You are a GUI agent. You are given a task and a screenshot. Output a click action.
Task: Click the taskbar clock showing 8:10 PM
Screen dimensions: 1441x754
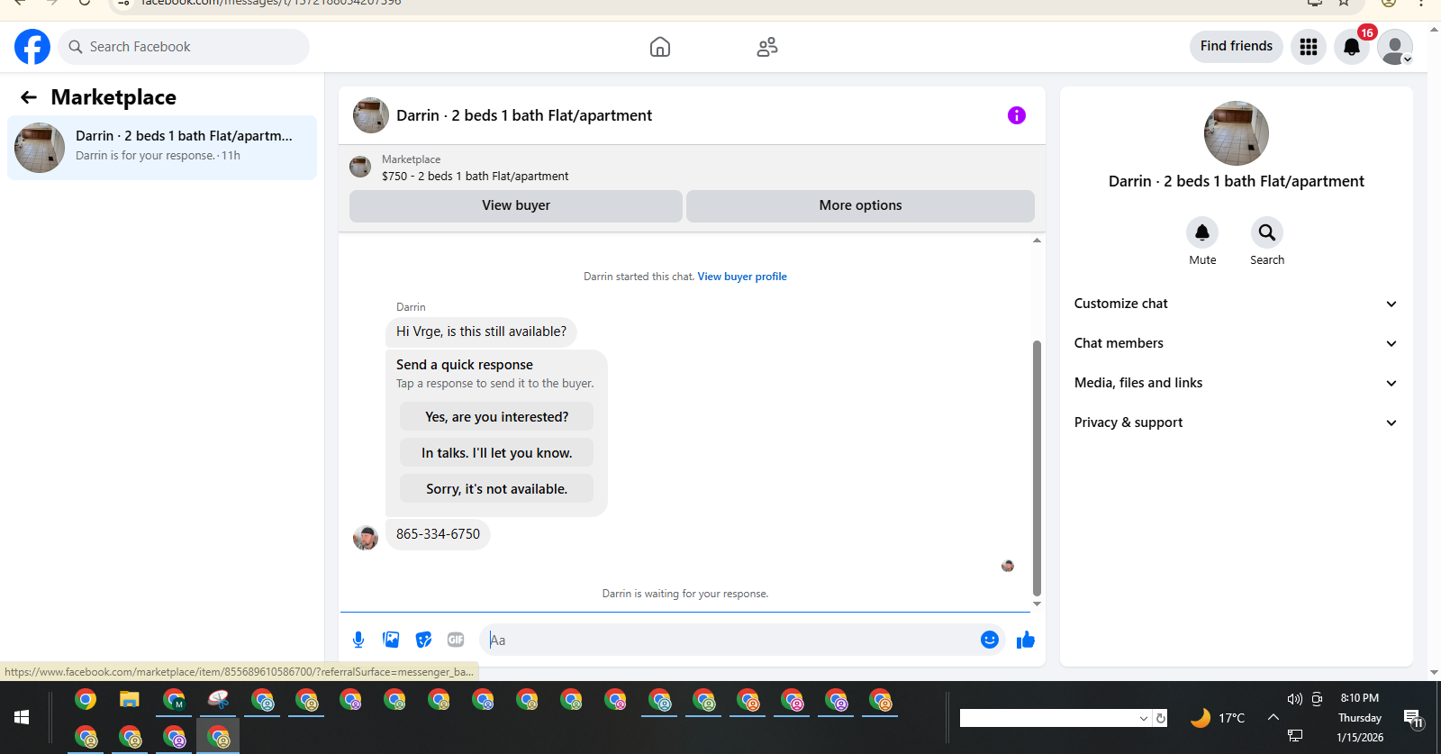[x=1359, y=698]
